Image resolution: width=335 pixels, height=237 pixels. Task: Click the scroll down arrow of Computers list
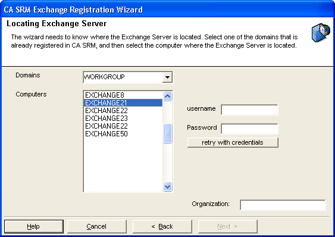tap(168, 186)
